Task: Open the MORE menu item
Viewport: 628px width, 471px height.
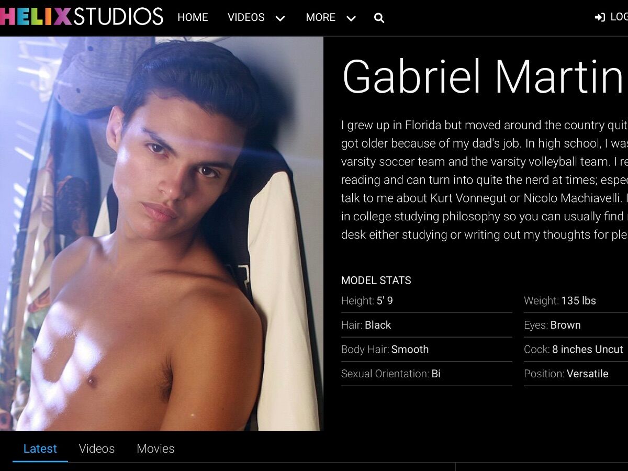Action: pos(321,17)
